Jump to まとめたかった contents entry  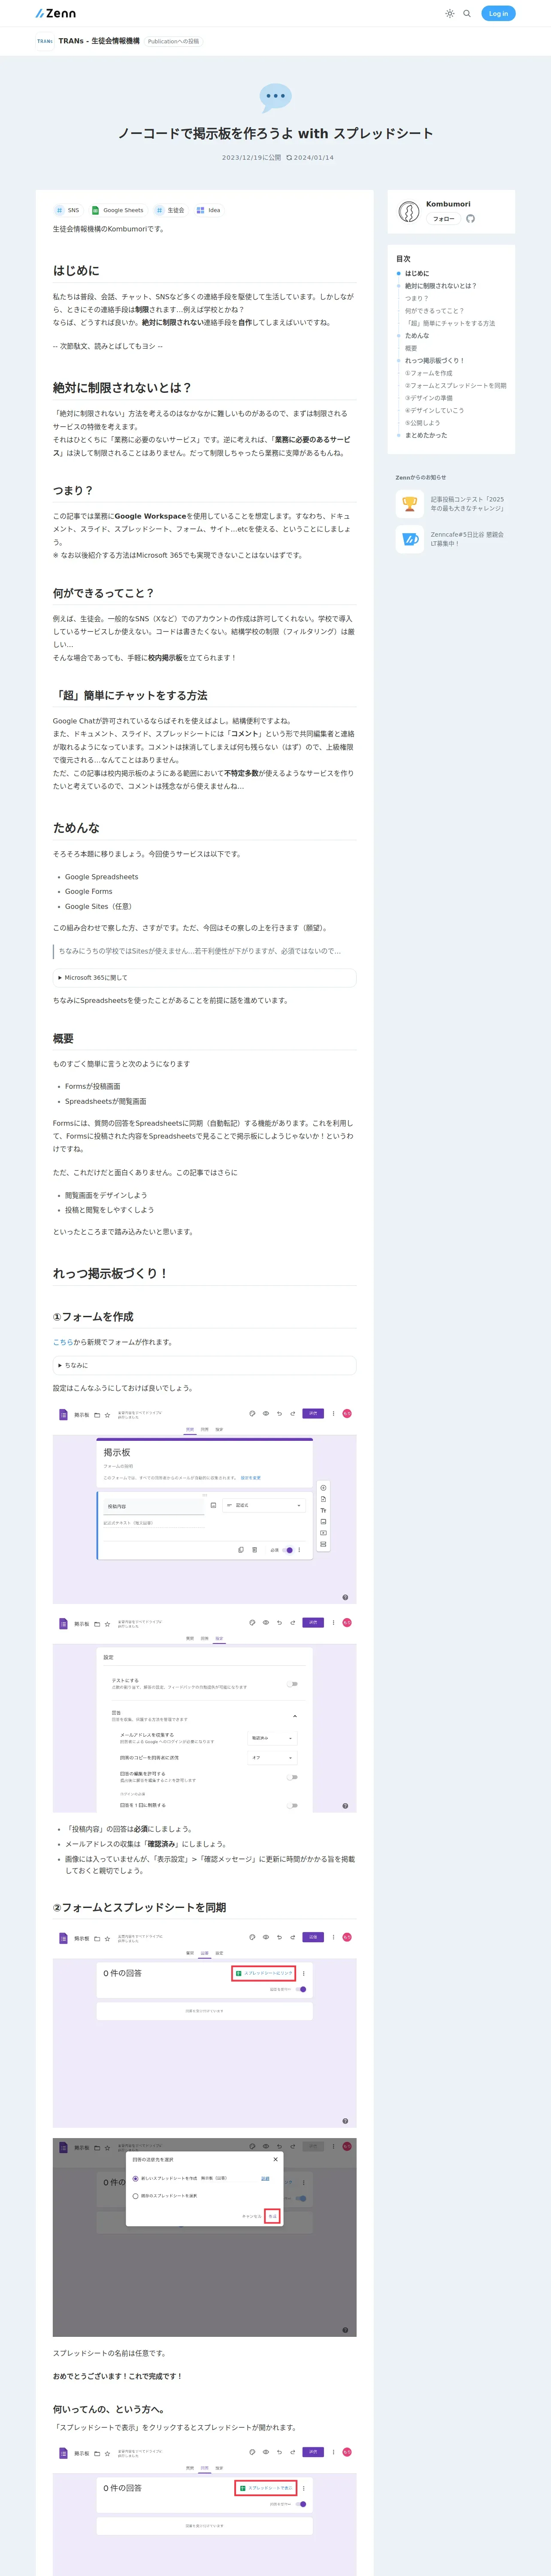point(426,435)
